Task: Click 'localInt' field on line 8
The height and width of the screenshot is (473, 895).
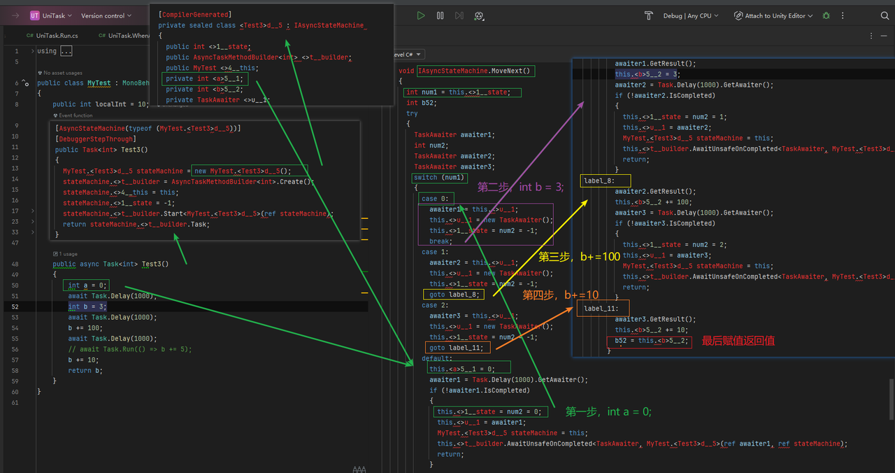Action: coord(112,104)
